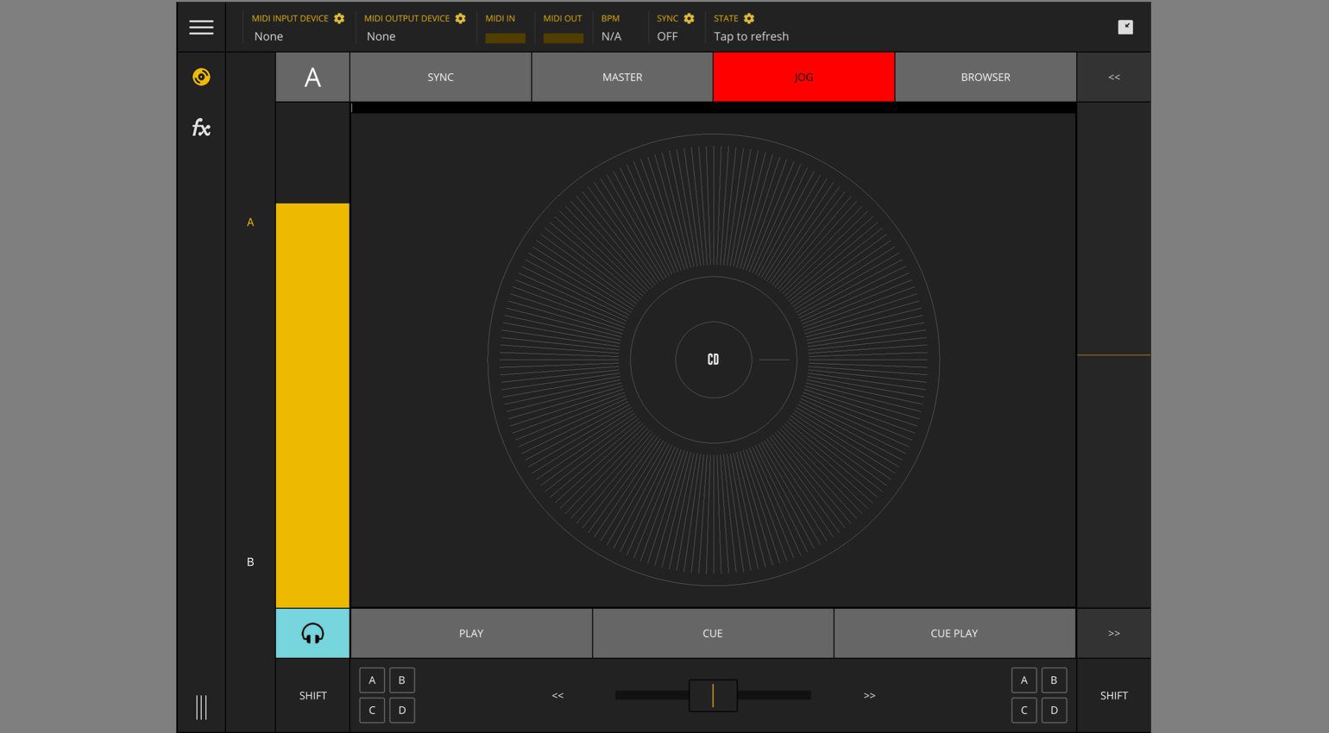Open MIDI output device settings gear
Image resolution: width=1329 pixels, height=733 pixels.
point(460,18)
